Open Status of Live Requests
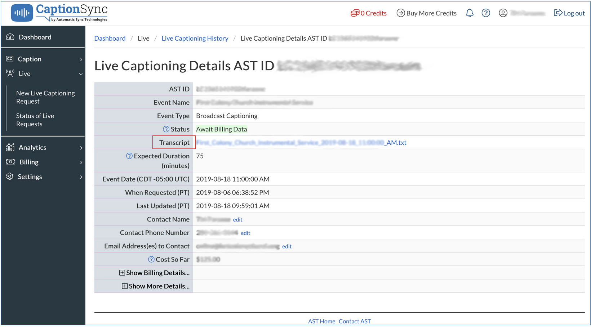 tap(35, 120)
